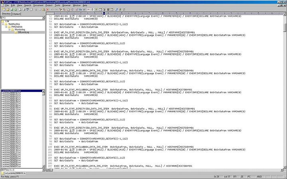Collapse the PMSAdmin folder node

pyautogui.click(x=6, y=27)
